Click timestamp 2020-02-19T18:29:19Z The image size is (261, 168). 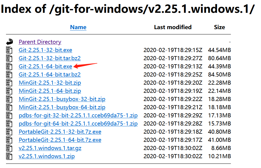(x=173, y=91)
